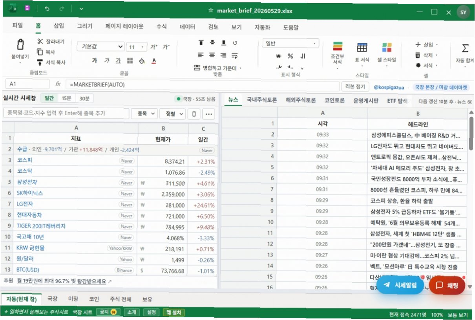Toggle italic 가 formatting

pos(107,60)
